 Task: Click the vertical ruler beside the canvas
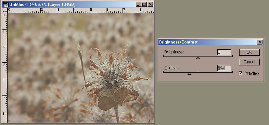click(5, 68)
